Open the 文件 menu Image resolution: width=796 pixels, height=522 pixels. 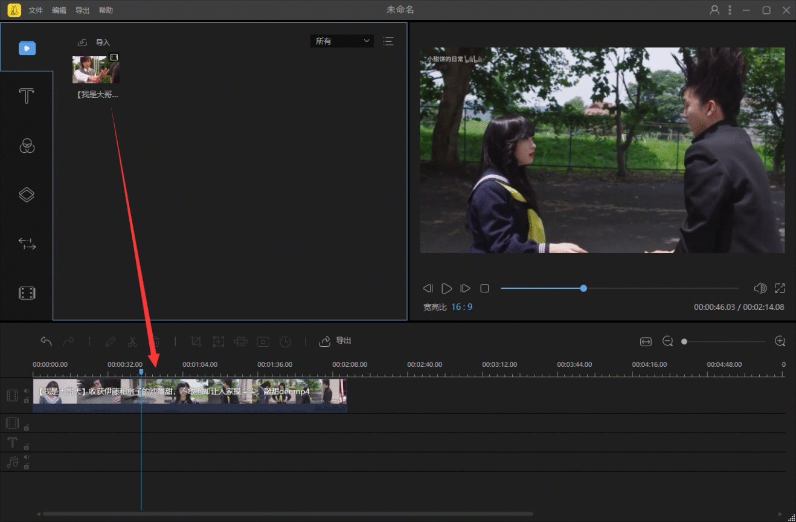(x=36, y=10)
